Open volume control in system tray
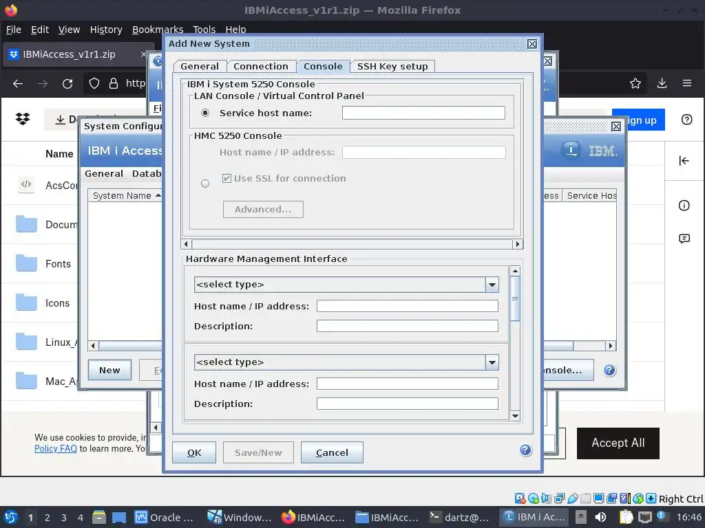The image size is (705, 528). click(x=600, y=517)
